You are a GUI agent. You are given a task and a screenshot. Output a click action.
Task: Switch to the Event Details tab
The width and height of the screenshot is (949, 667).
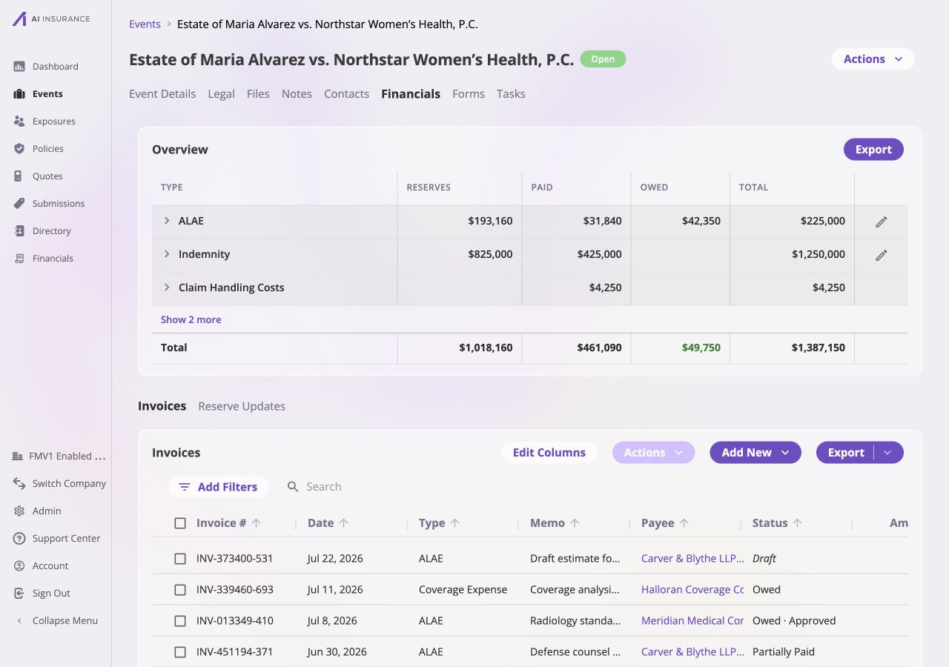pos(162,94)
